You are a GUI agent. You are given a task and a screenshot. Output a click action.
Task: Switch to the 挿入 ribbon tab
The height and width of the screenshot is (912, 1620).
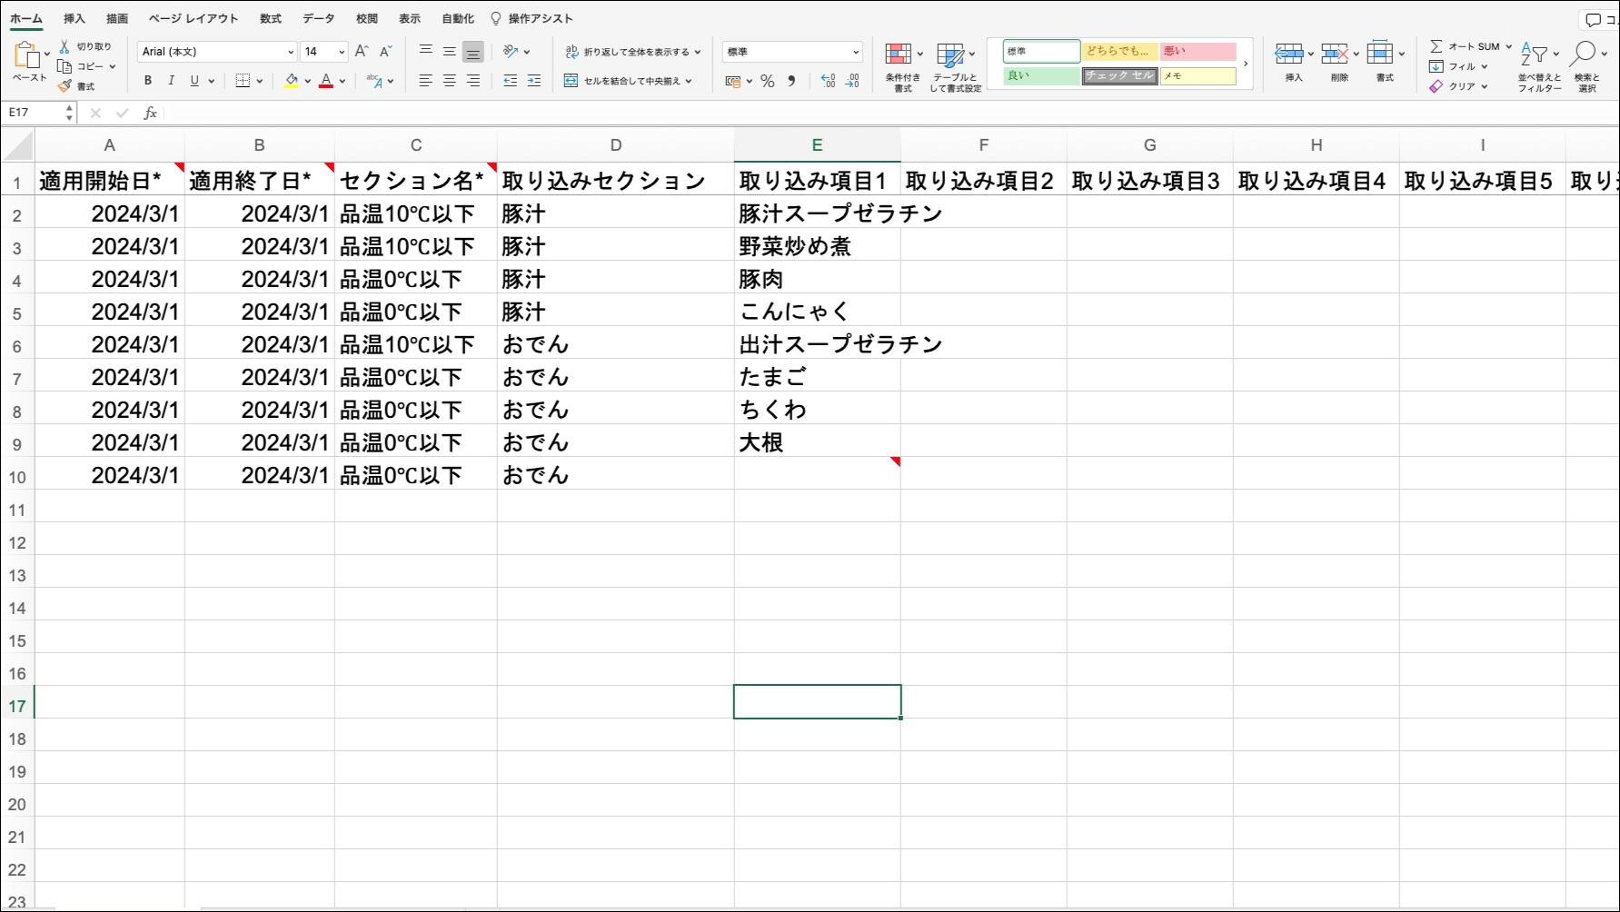click(75, 18)
